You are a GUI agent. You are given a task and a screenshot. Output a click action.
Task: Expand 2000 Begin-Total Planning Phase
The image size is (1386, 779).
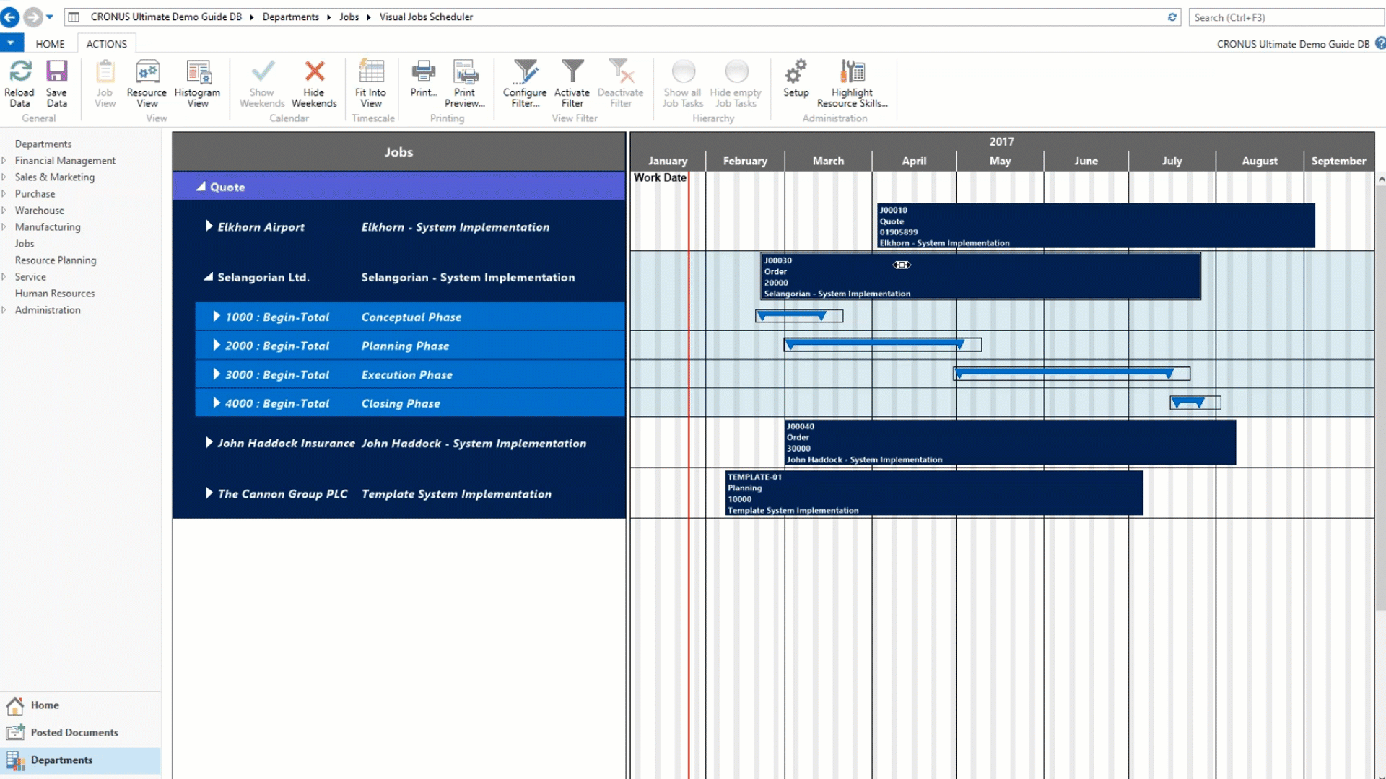click(217, 345)
